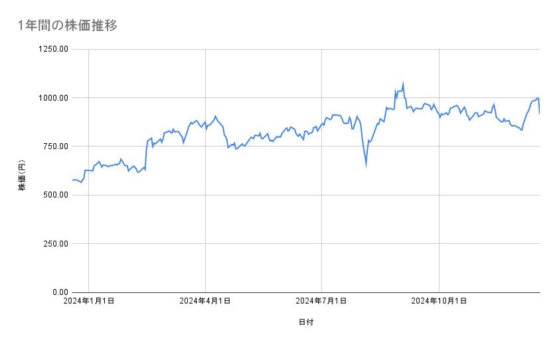The height and width of the screenshot is (344, 557).
Task: Click the chart title 1年間の株価推移
Action: [x=68, y=25]
